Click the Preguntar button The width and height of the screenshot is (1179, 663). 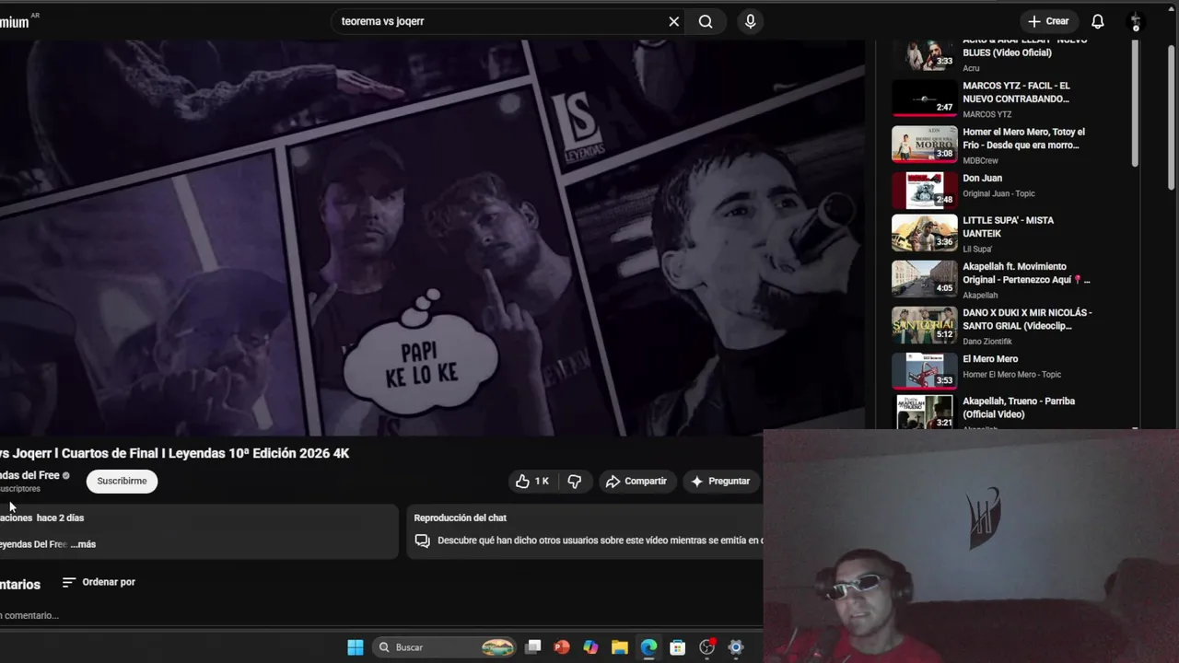(721, 481)
